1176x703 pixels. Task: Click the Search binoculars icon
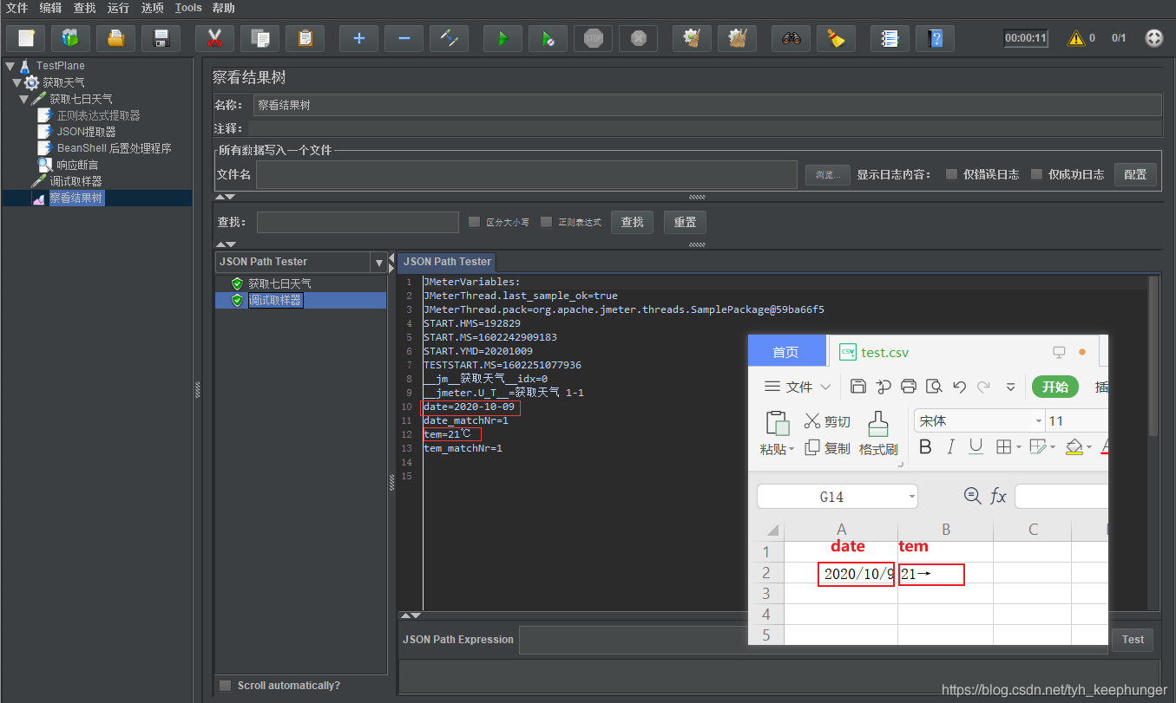(x=791, y=38)
